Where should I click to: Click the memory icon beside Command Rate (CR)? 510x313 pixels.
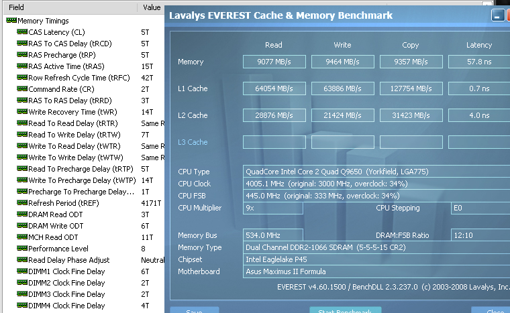[x=22, y=88]
